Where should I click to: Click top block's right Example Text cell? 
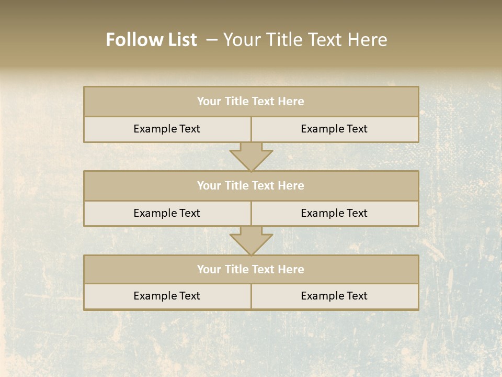pyautogui.click(x=334, y=129)
